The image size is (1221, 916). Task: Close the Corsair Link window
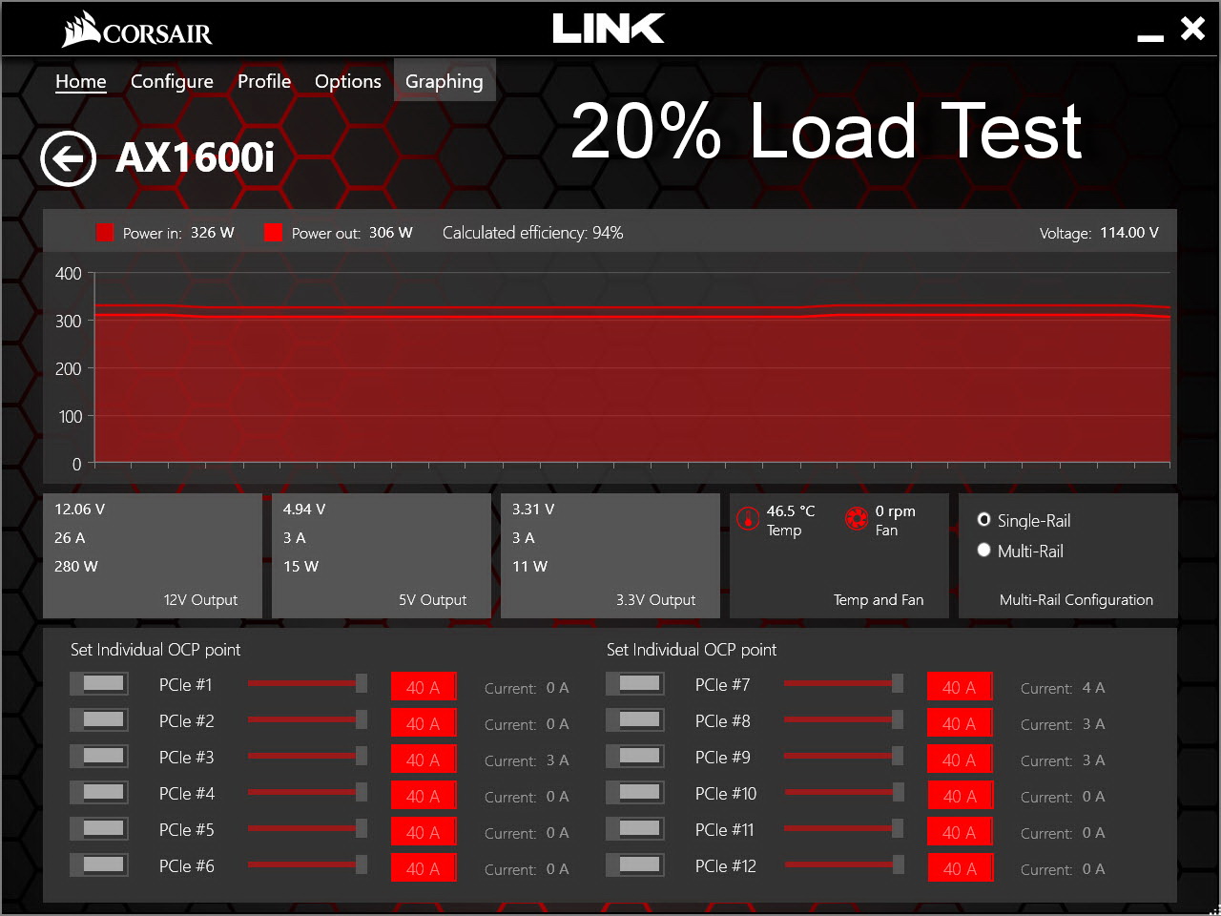tap(1192, 29)
